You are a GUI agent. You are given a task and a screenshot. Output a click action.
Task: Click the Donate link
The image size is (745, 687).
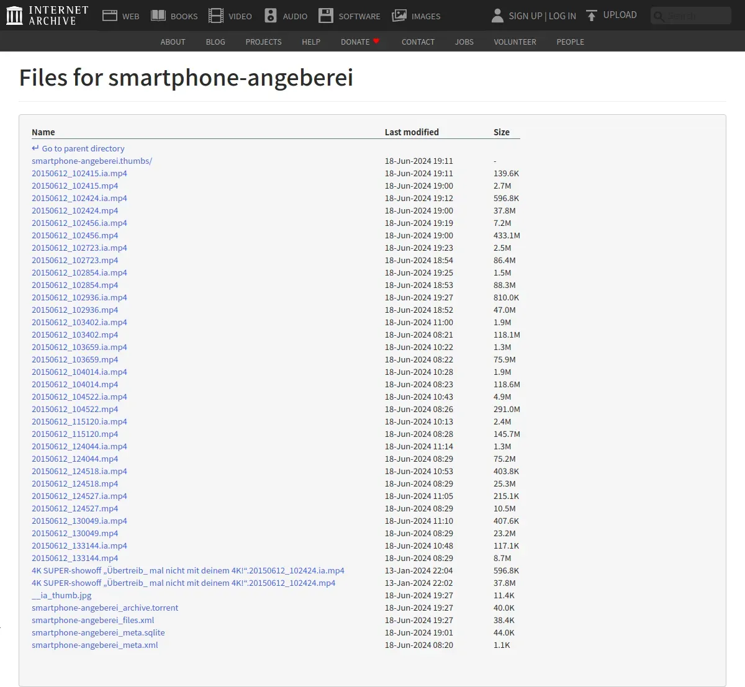click(x=355, y=42)
